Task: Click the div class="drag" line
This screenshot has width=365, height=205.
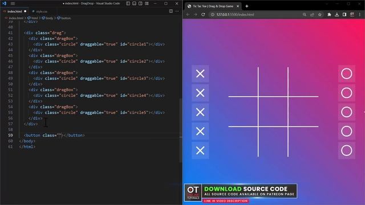Action: tap(45, 33)
